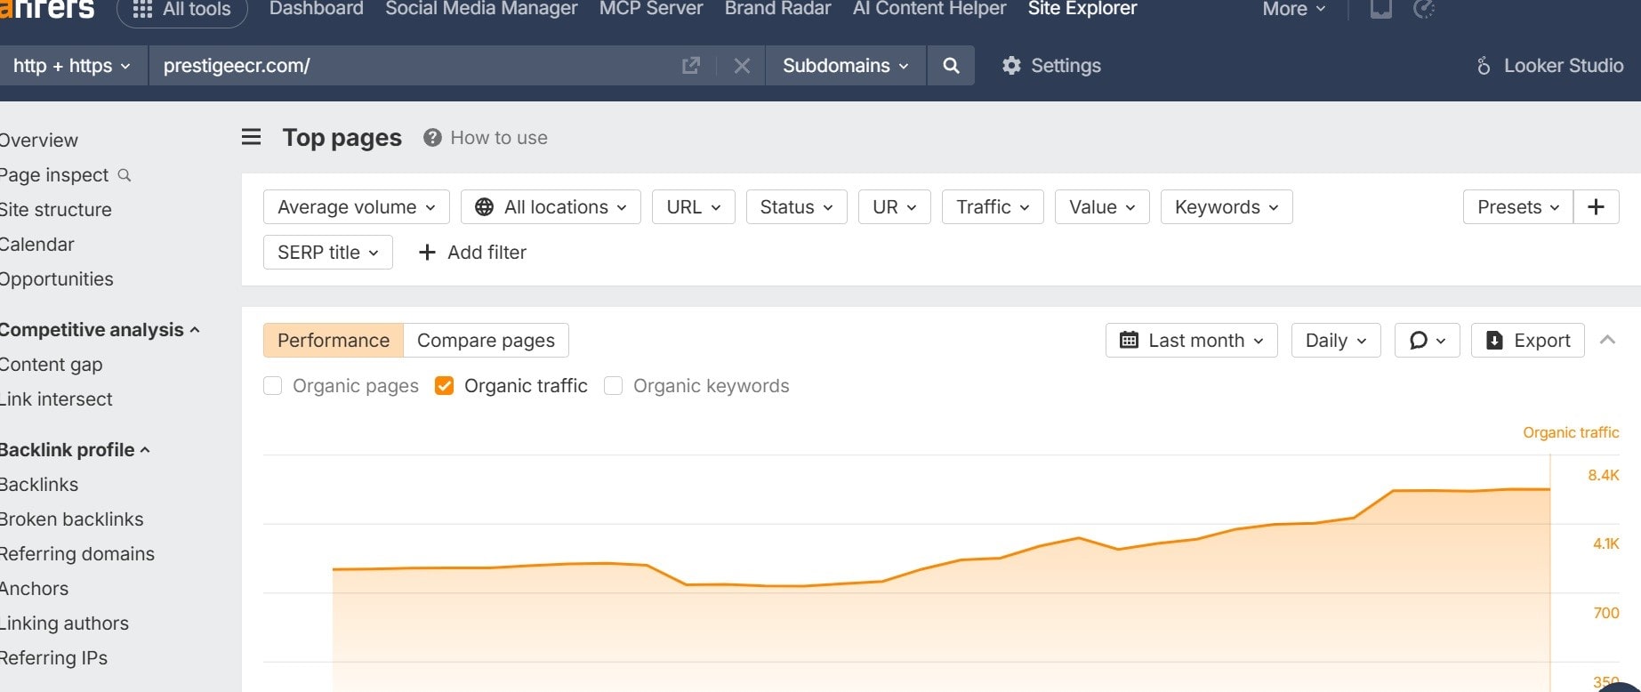The height and width of the screenshot is (692, 1641).
Task: Click the Page inspect search icon
Action: pos(125,175)
